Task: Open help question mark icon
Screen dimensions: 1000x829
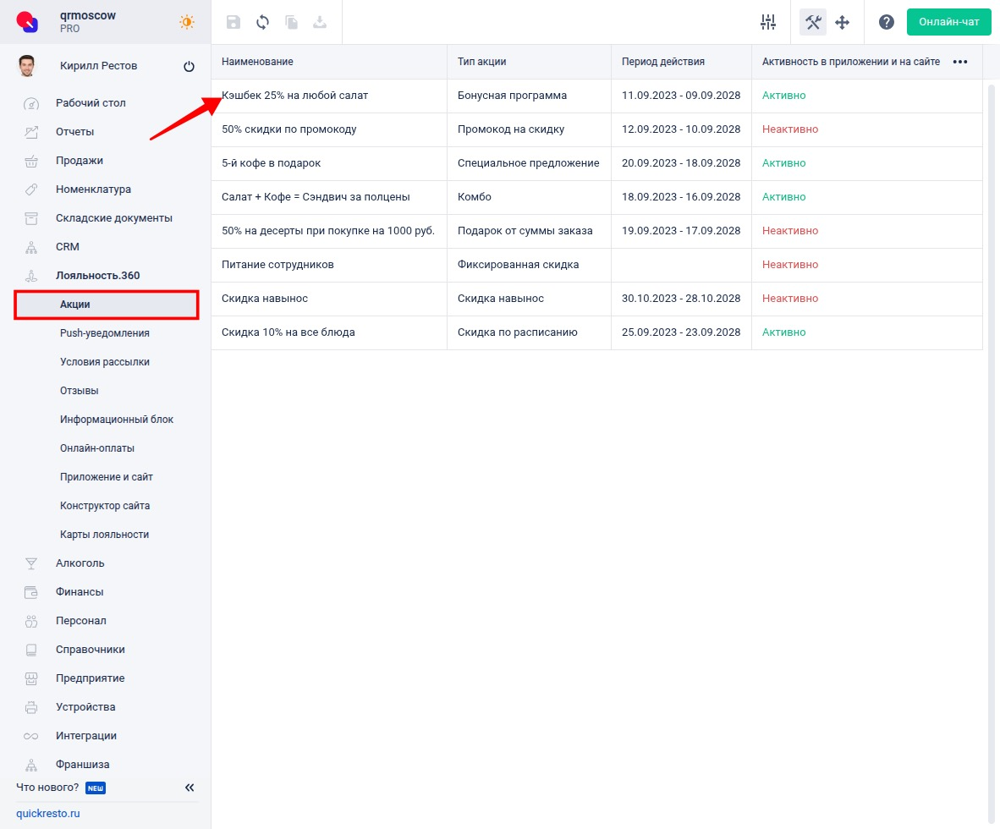Action: pyautogui.click(x=887, y=22)
